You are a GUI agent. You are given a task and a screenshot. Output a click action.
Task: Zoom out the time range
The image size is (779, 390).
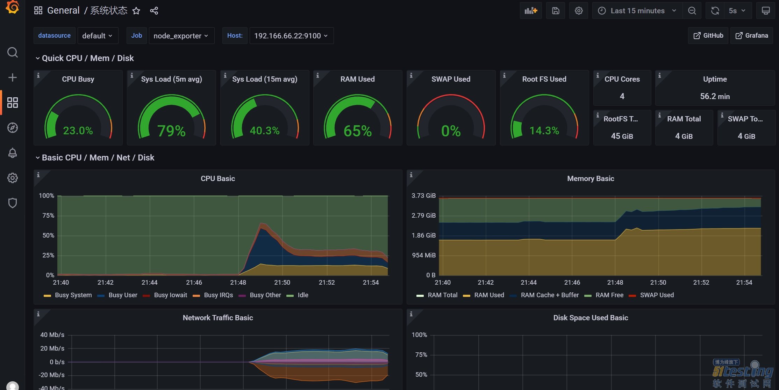[692, 11]
